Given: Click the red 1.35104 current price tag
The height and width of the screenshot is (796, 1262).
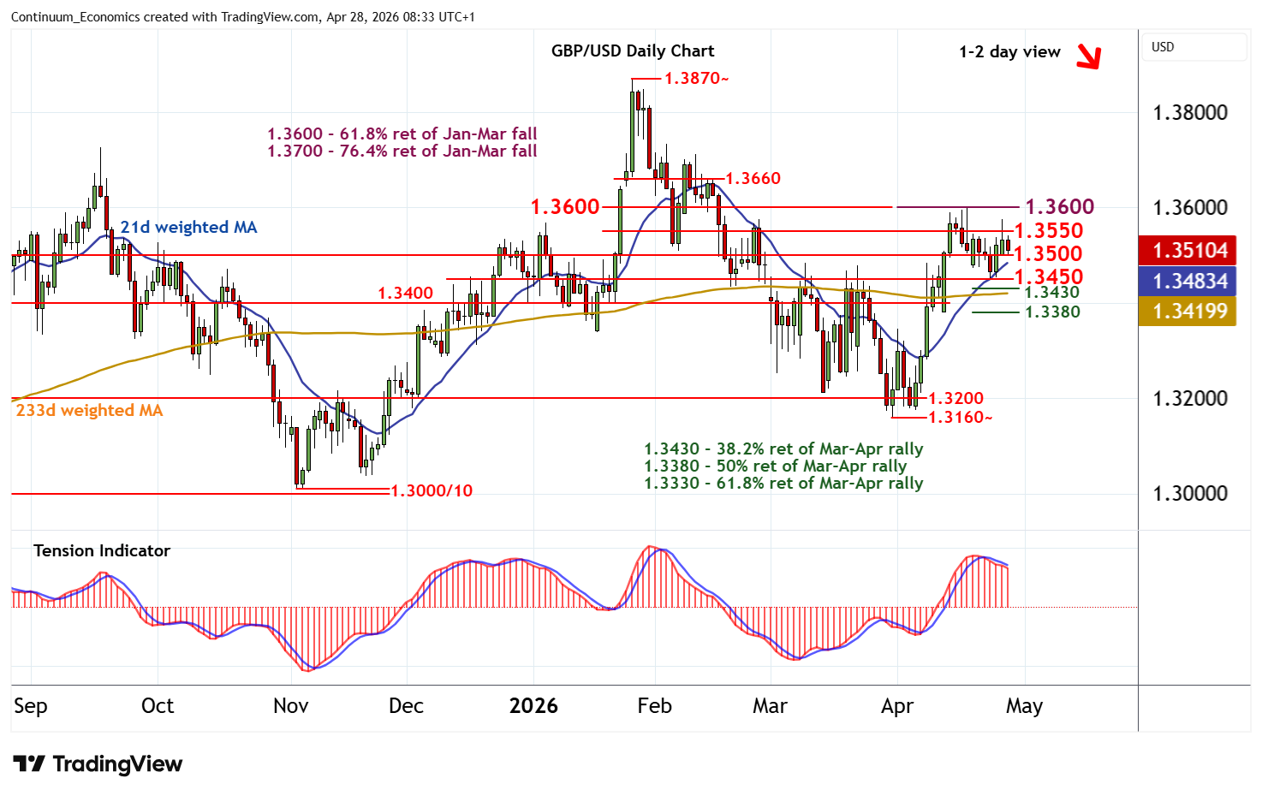Looking at the screenshot, I should pyautogui.click(x=1189, y=250).
